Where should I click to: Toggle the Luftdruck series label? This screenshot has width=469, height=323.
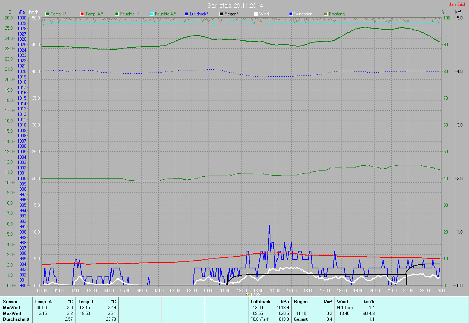point(199,14)
